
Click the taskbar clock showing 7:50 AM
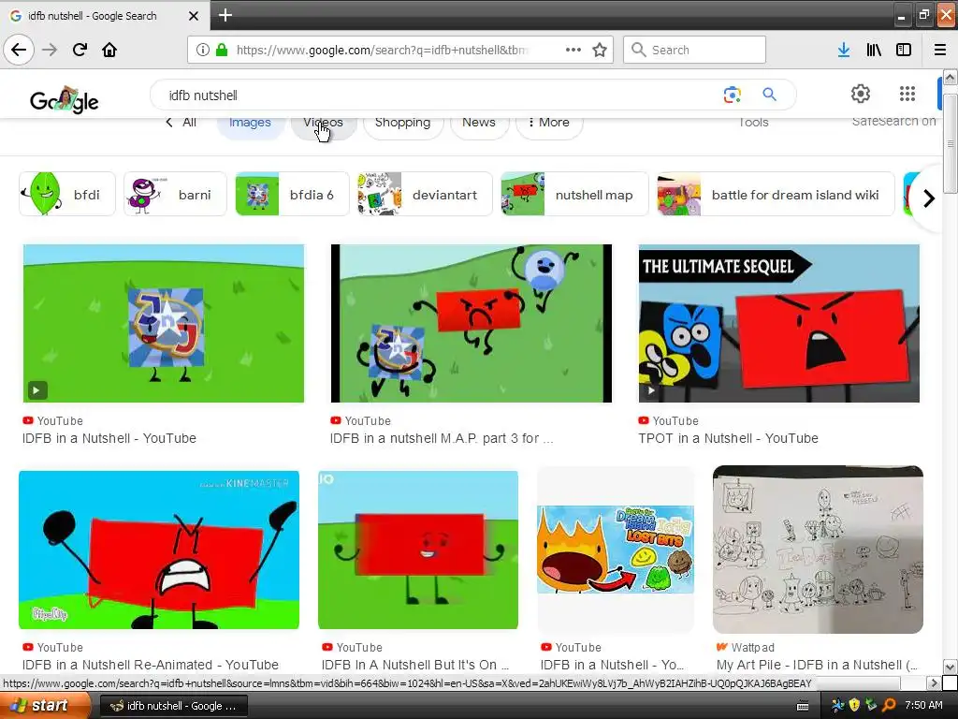923,706
